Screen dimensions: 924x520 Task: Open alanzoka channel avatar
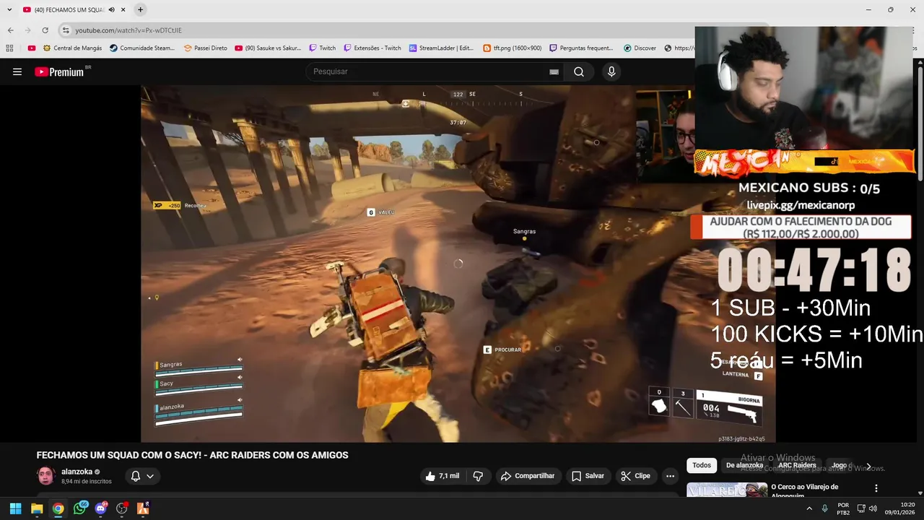[x=46, y=476]
